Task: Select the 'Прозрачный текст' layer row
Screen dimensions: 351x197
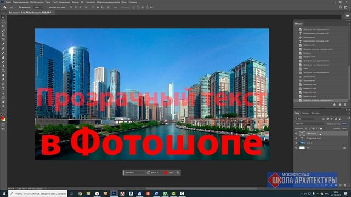Action: point(321,138)
